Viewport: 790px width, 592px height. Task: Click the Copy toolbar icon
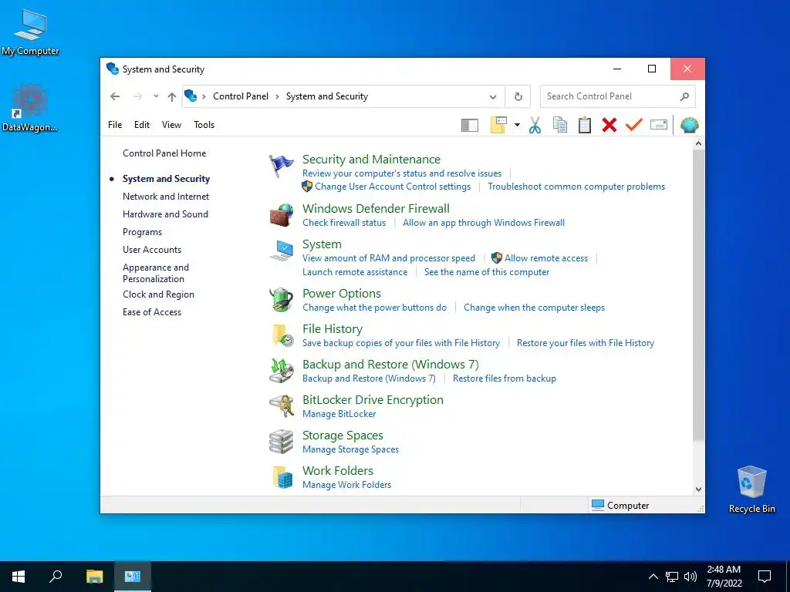(560, 125)
